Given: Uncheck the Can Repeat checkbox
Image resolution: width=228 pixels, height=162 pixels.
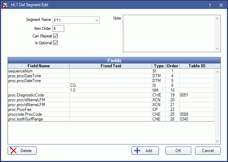Looking at the screenshot, I should (x=55, y=36).
